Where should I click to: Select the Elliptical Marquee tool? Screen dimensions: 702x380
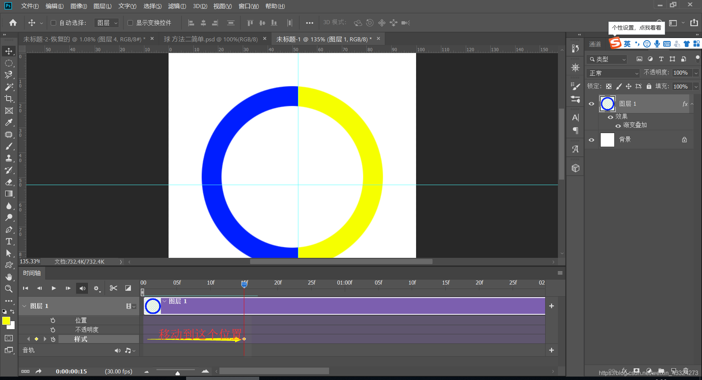coord(9,63)
